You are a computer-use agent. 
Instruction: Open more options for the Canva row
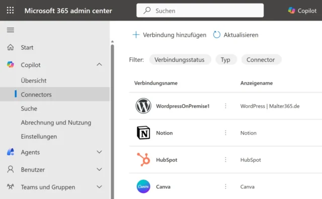coord(225,186)
